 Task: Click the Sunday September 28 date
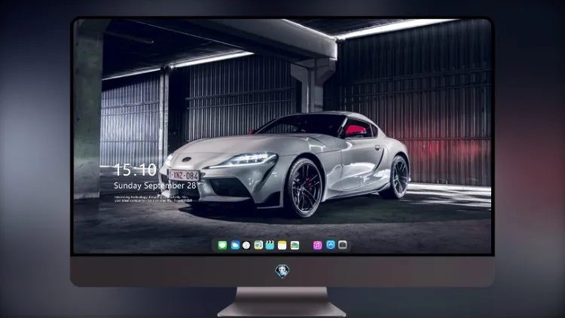coord(155,185)
